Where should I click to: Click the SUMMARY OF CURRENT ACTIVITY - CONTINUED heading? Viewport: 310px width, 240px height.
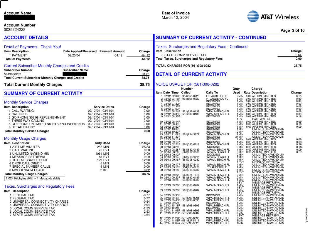point(211,38)
